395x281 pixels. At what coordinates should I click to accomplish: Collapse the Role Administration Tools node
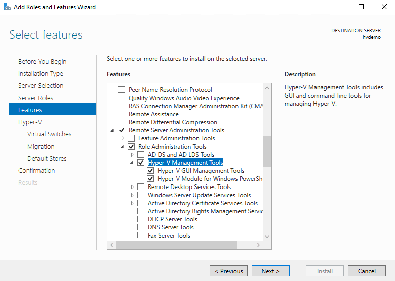click(x=122, y=147)
